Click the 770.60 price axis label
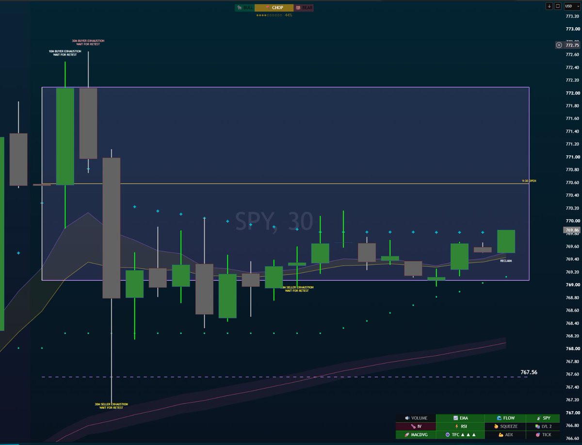582x445 pixels. point(572,183)
